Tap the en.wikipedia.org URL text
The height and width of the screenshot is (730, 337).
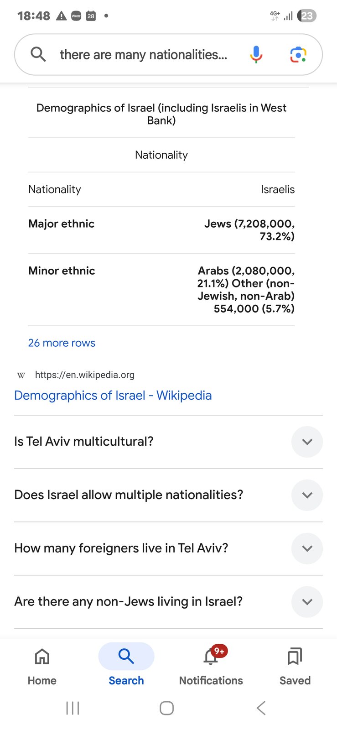84,375
